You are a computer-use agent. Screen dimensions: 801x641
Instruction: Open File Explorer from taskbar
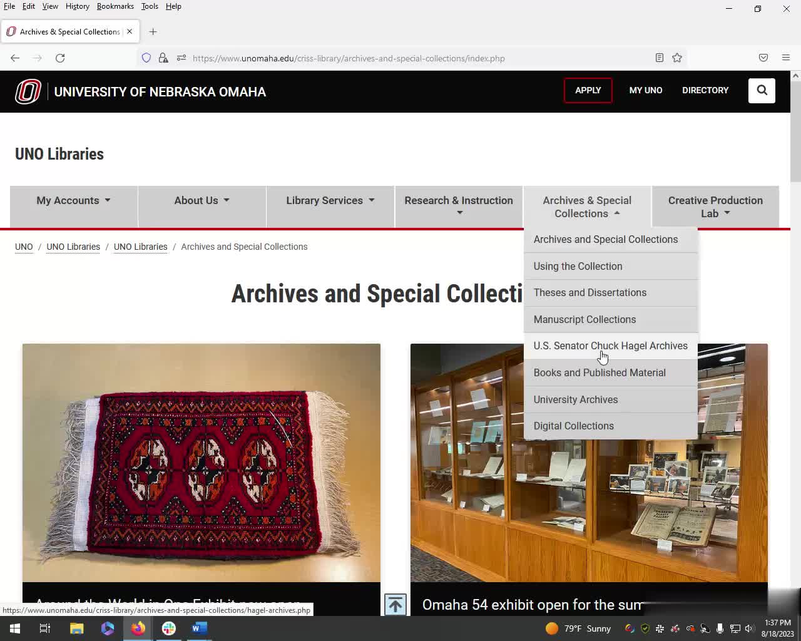(x=76, y=628)
